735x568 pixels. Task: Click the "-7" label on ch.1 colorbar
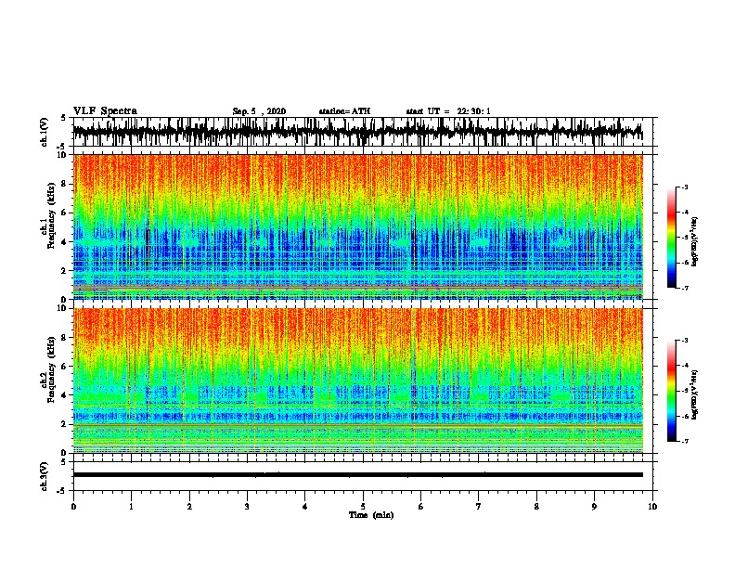click(x=685, y=288)
